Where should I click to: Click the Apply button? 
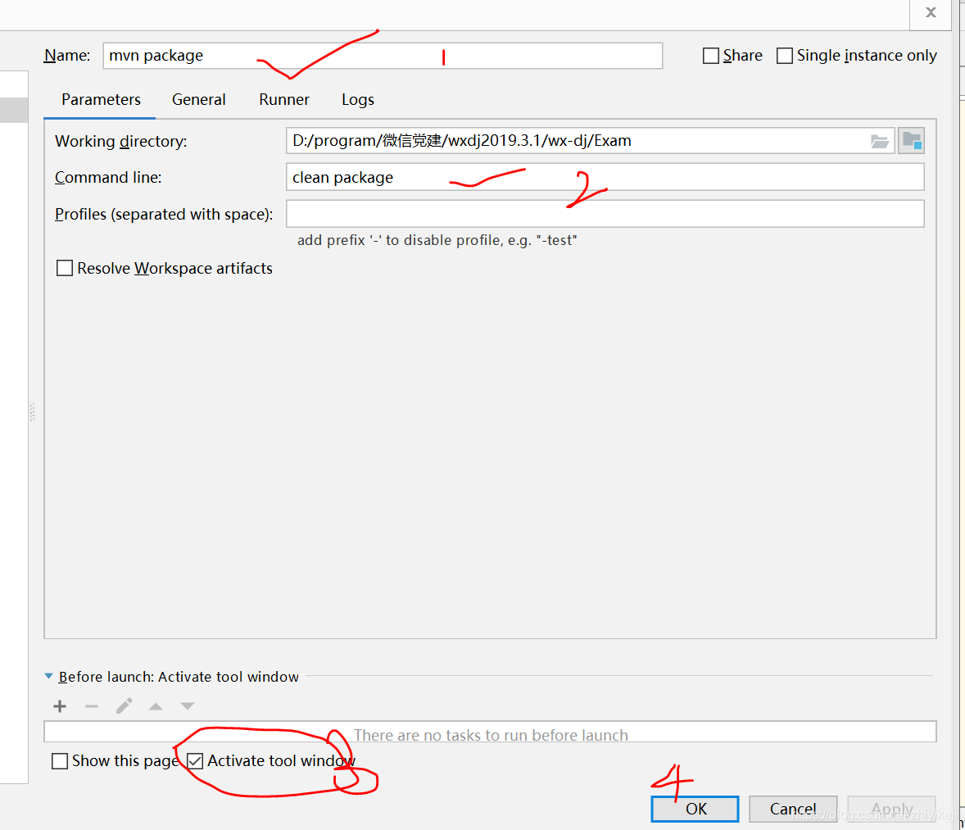pos(892,809)
